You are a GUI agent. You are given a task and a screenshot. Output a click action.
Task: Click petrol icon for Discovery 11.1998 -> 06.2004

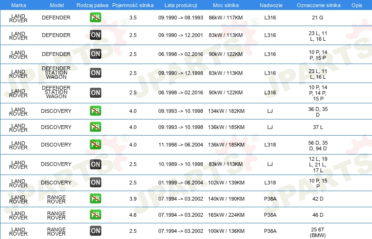[95, 145]
